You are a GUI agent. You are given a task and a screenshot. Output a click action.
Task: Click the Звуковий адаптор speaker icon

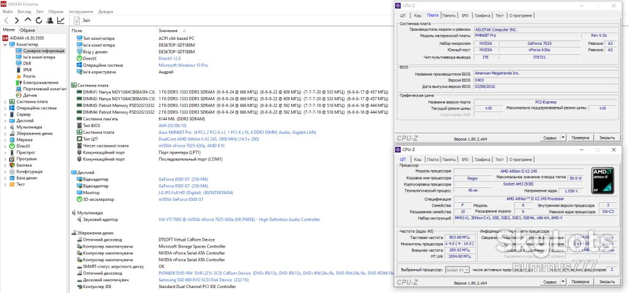(79, 219)
